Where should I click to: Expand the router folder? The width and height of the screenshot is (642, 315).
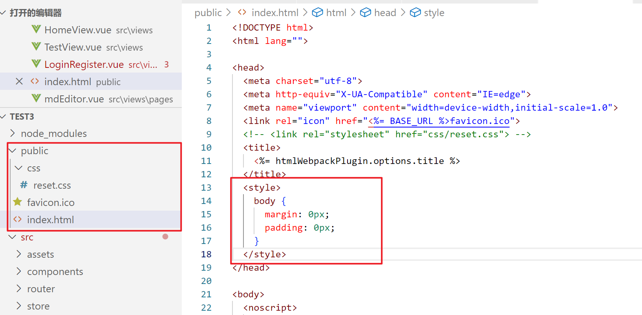(18, 289)
